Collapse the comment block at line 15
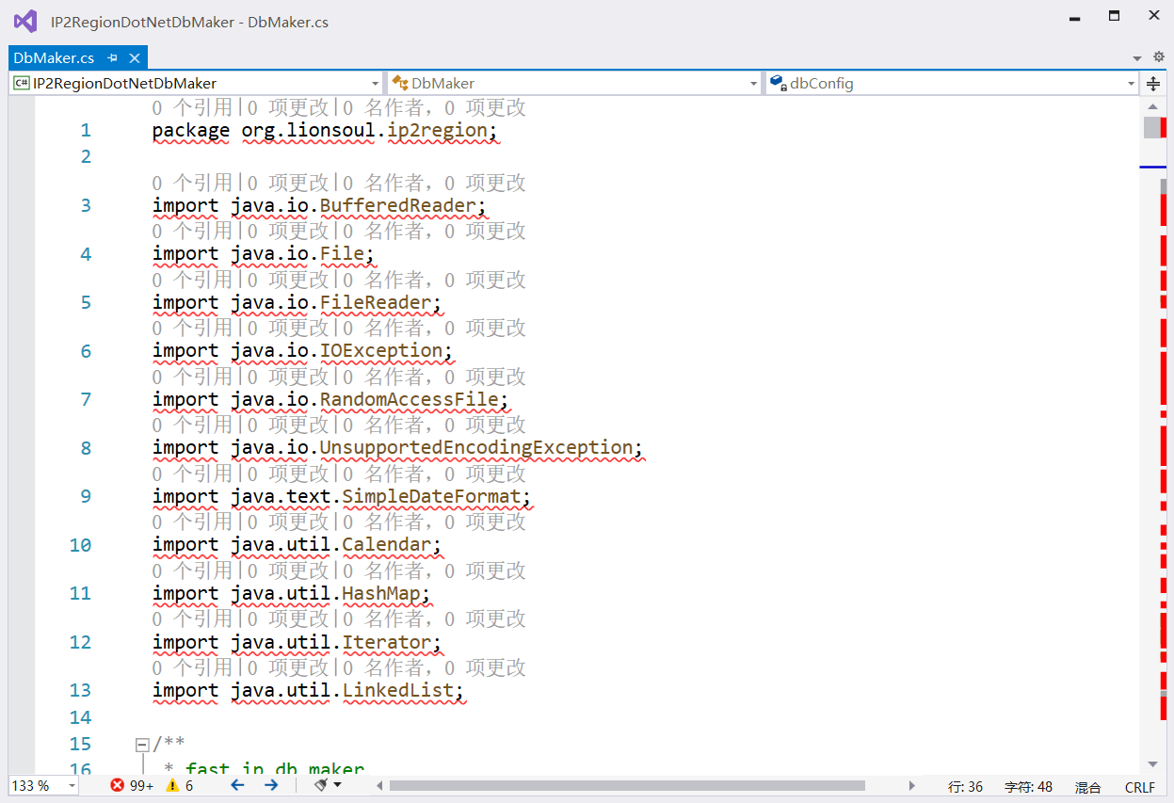This screenshot has height=803, width=1174. pos(142,744)
